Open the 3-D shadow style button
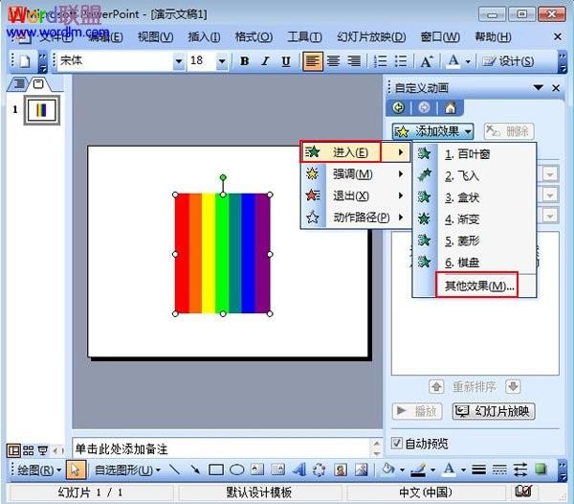This screenshot has width=574, height=504. click(x=541, y=469)
